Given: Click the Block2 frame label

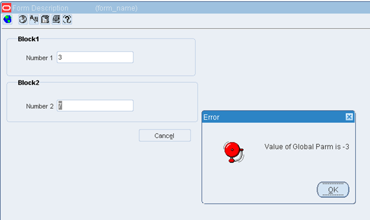Looking at the screenshot, I should (28, 83).
